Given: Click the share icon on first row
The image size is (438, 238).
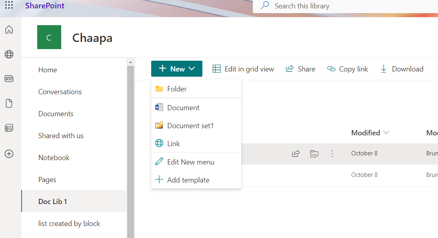Looking at the screenshot, I should [x=296, y=153].
